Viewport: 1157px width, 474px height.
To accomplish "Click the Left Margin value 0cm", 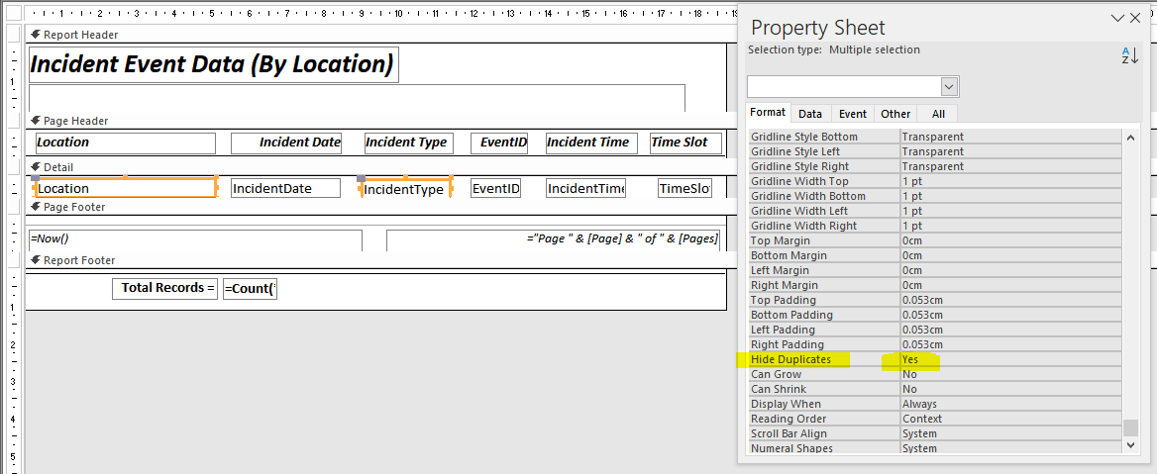I will (x=1011, y=270).
